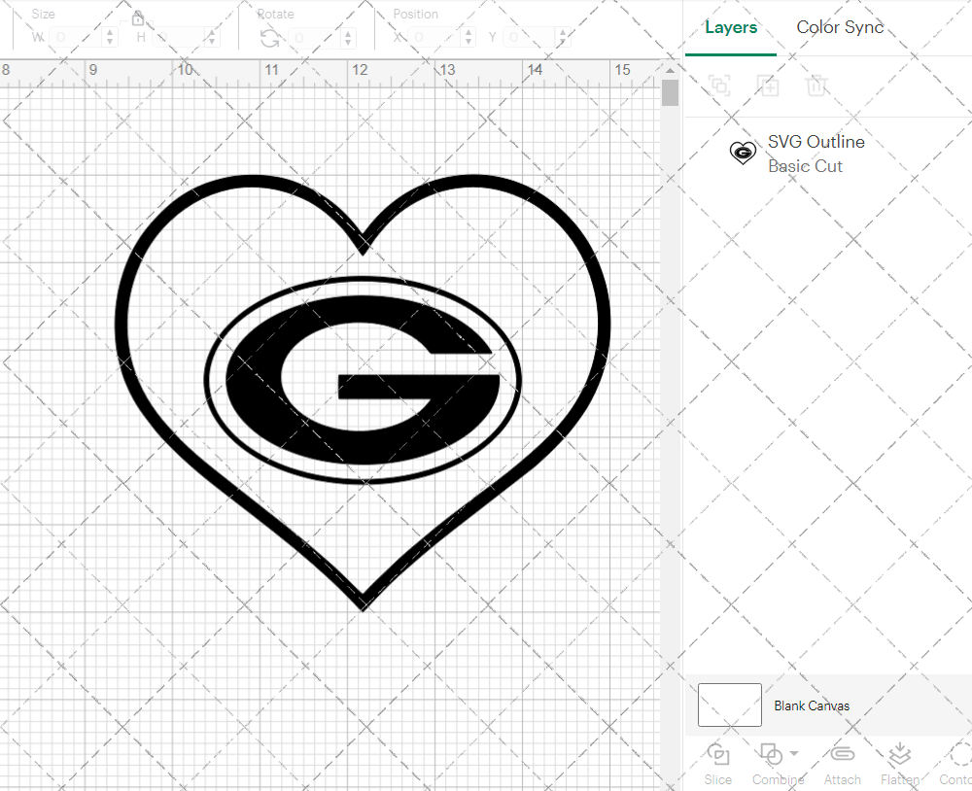Expand the Combine dropdown arrow
The height and width of the screenshot is (791, 972).
(794, 754)
